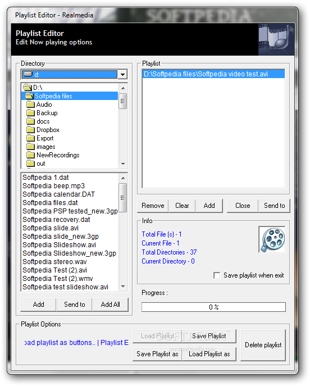Click the 0 % progress bar
This screenshot has width=310, height=386.
213,307
